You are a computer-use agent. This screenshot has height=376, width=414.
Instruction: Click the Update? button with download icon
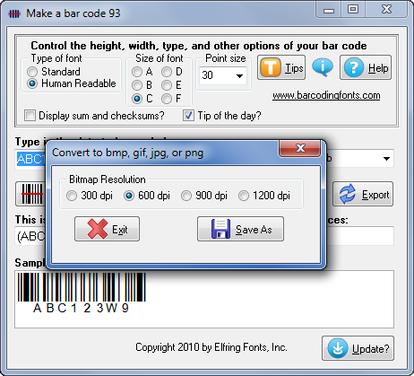coord(358,348)
